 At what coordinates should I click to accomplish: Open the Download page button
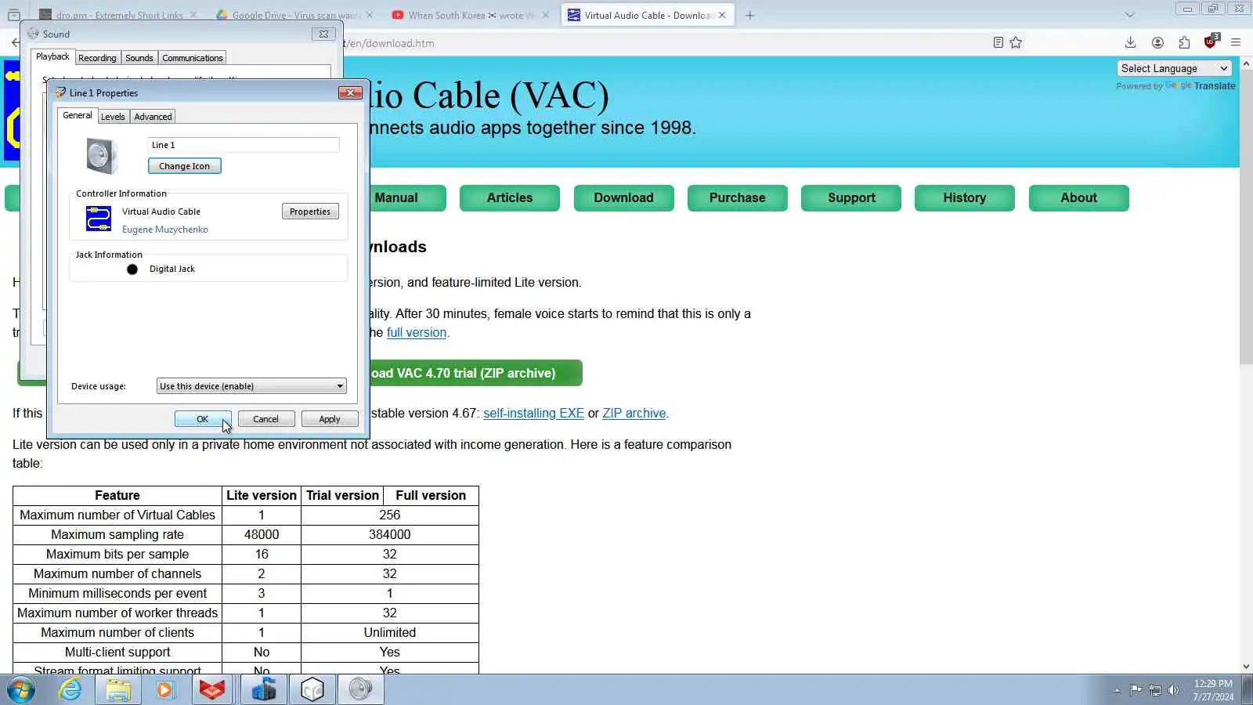(x=623, y=197)
